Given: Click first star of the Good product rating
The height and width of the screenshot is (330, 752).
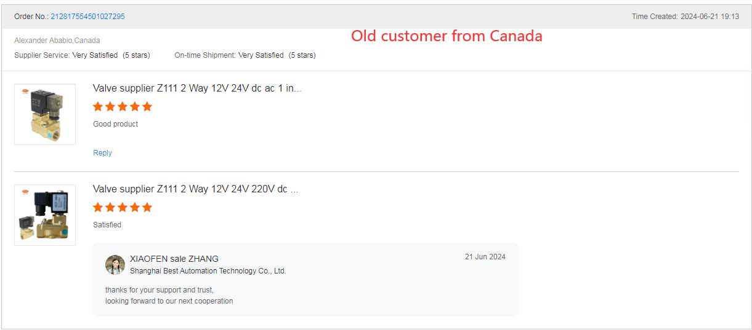Looking at the screenshot, I should tap(98, 106).
